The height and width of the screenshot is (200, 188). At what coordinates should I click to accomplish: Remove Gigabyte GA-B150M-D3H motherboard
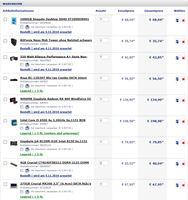tap(183, 143)
